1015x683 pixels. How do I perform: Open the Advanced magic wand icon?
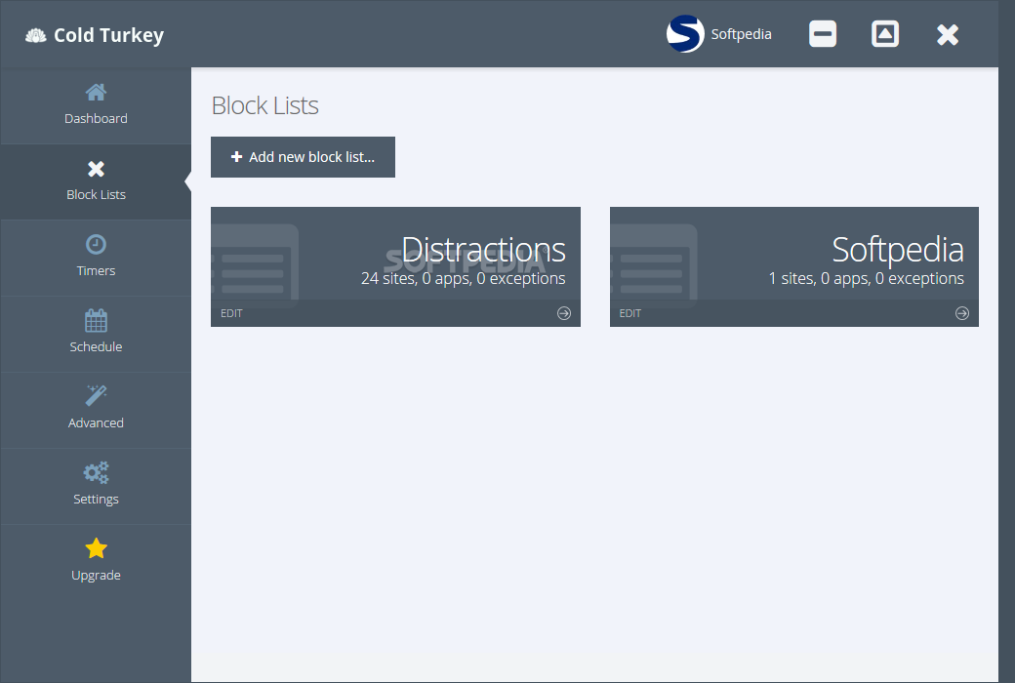[x=96, y=395]
